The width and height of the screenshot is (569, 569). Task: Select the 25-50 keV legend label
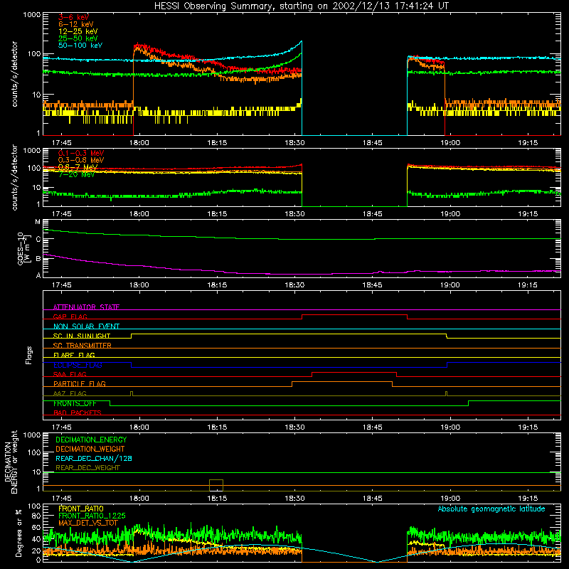(78, 38)
